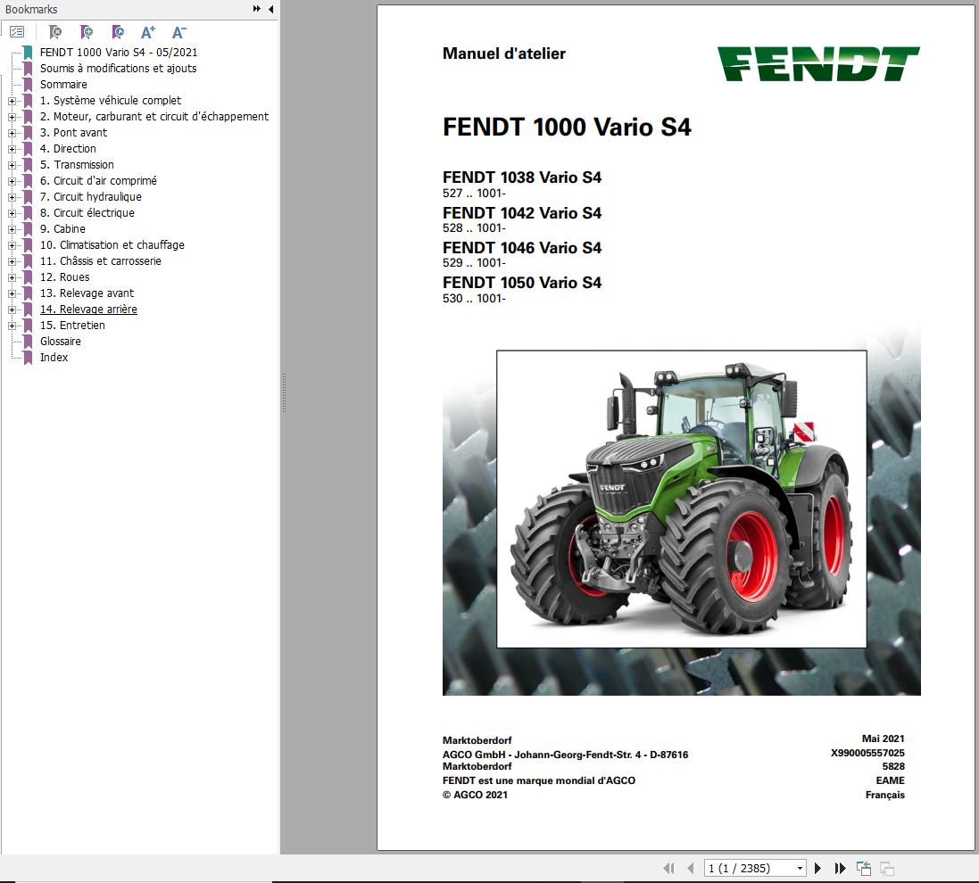This screenshot has width=979, height=883.
Task: Select '1. Système véhicule complet' bookmark text
Action: tap(111, 101)
